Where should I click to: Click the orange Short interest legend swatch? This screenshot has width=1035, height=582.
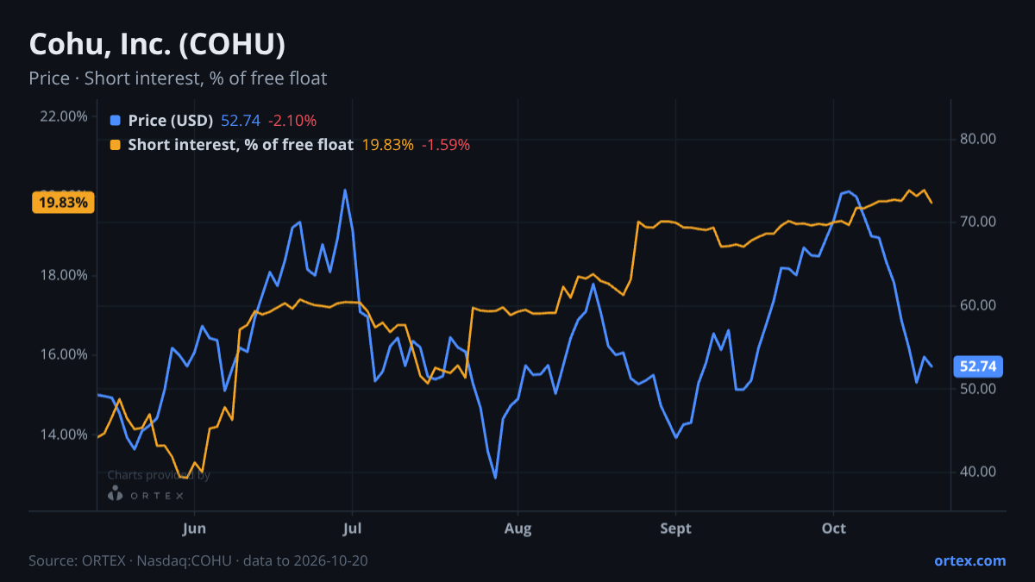point(116,145)
